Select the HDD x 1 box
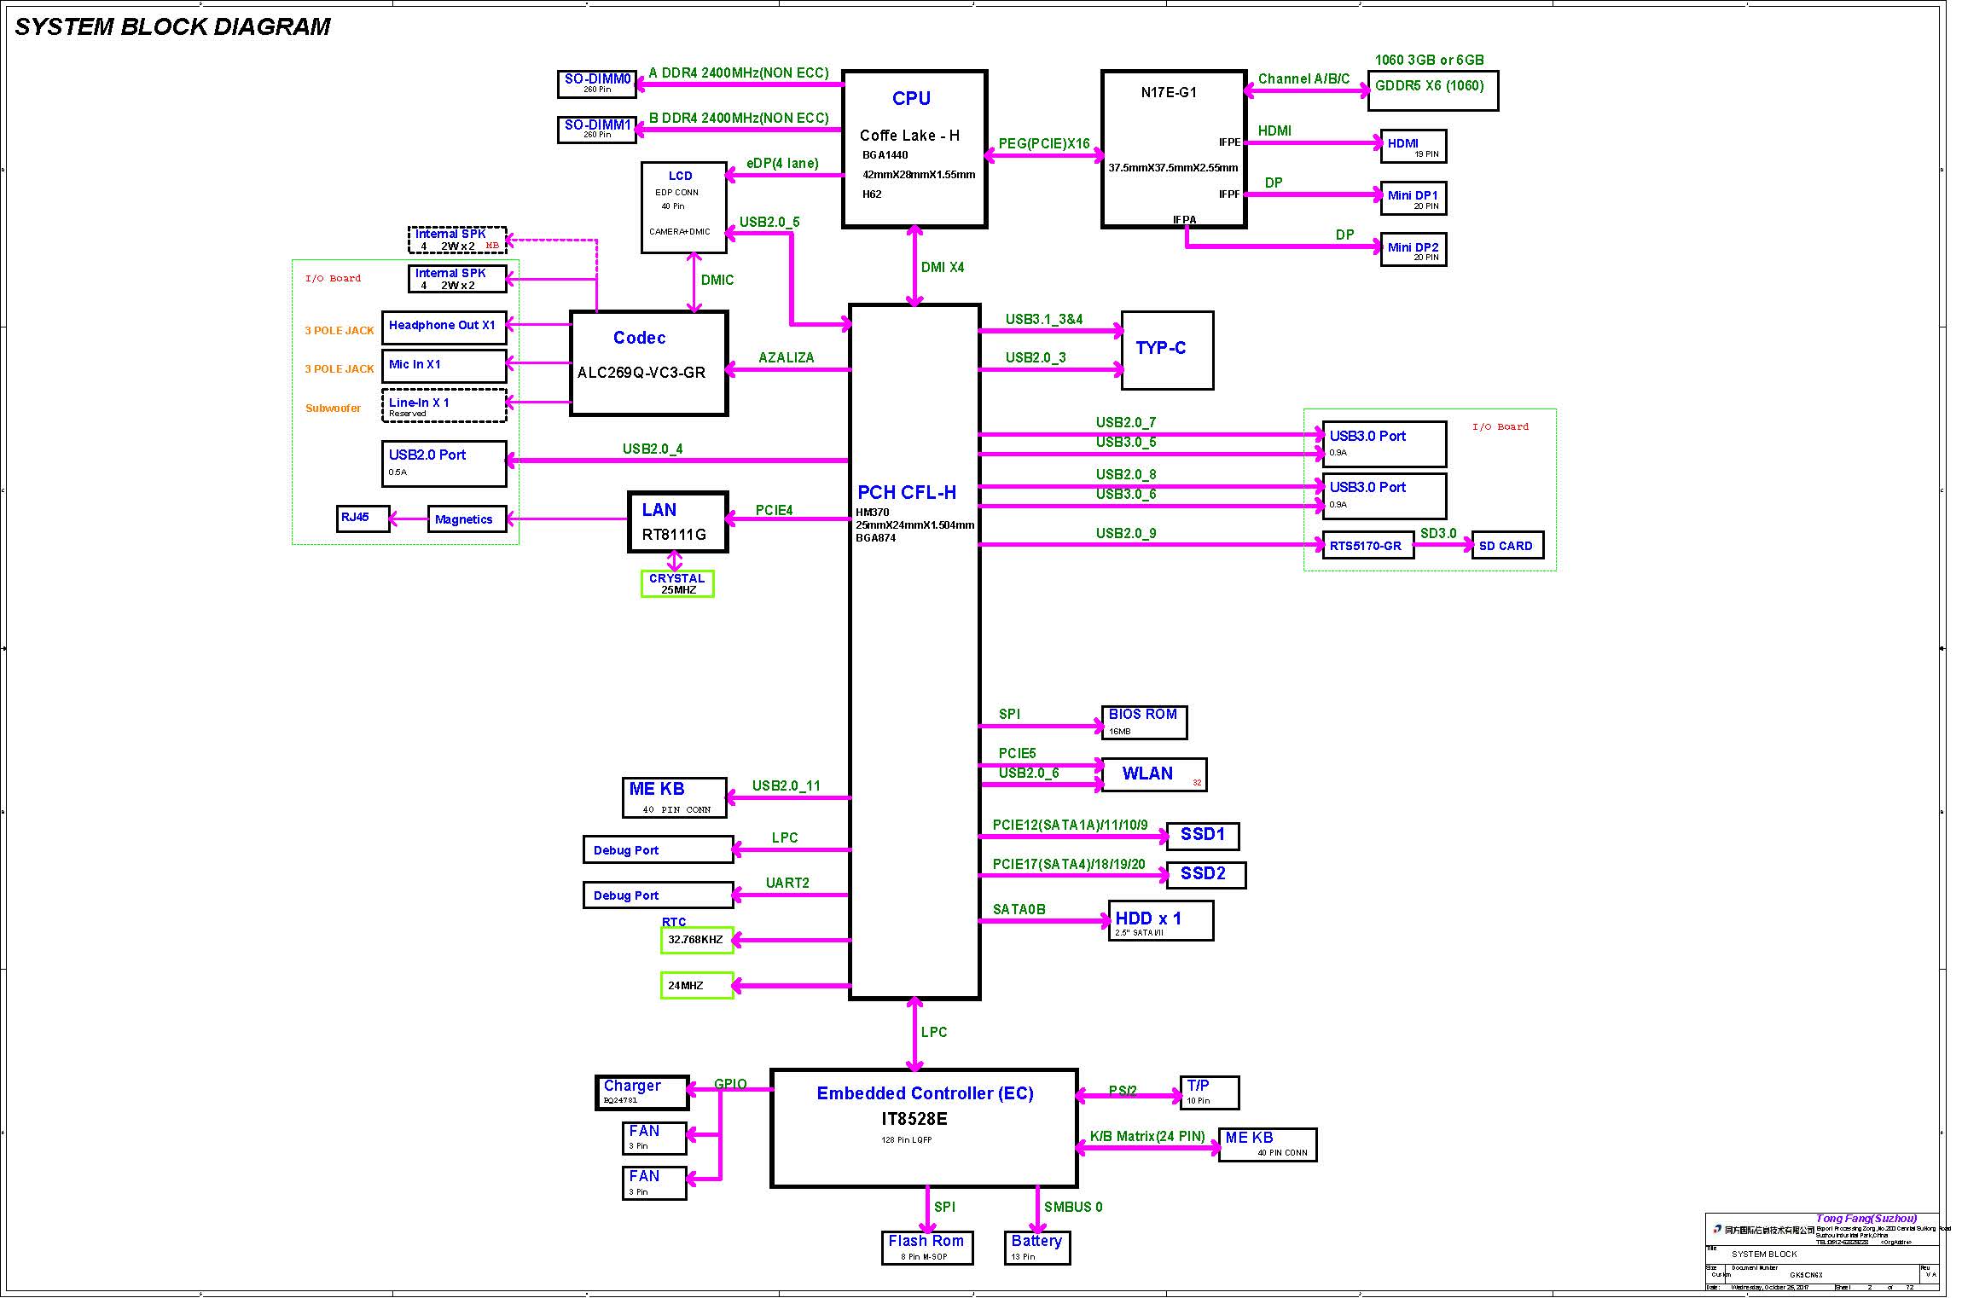Image resolution: width=1962 pixels, height=1298 pixels. coord(1159,920)
